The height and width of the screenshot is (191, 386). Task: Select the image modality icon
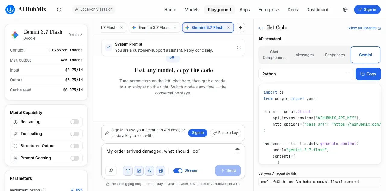click(139, 171)
